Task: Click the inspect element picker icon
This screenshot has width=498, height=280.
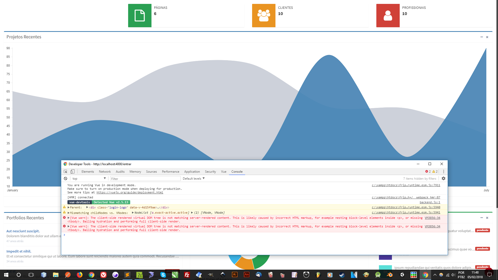Action: pyautogui.click(x=66, y=172)
